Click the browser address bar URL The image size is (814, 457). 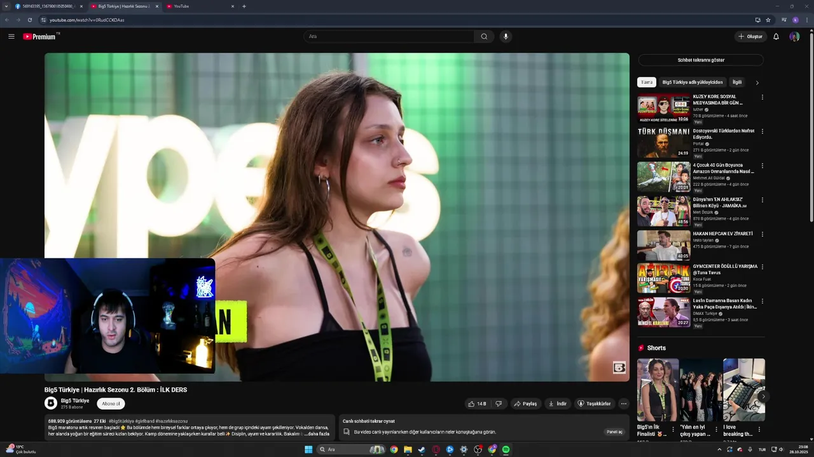87,20
